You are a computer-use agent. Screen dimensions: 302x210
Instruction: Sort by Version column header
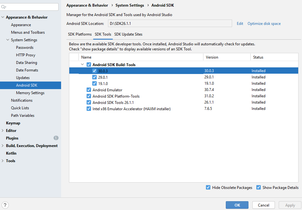(x=227, y=57)
